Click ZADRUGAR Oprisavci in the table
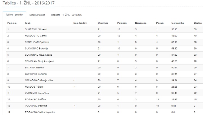 tap(37, 42)
